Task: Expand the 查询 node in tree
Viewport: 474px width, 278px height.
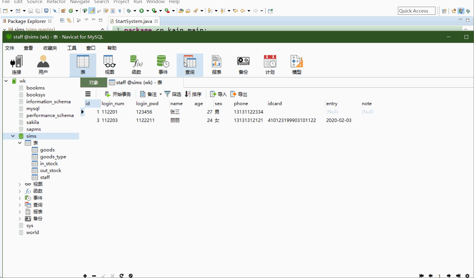Action: click(x=20, y=205)
